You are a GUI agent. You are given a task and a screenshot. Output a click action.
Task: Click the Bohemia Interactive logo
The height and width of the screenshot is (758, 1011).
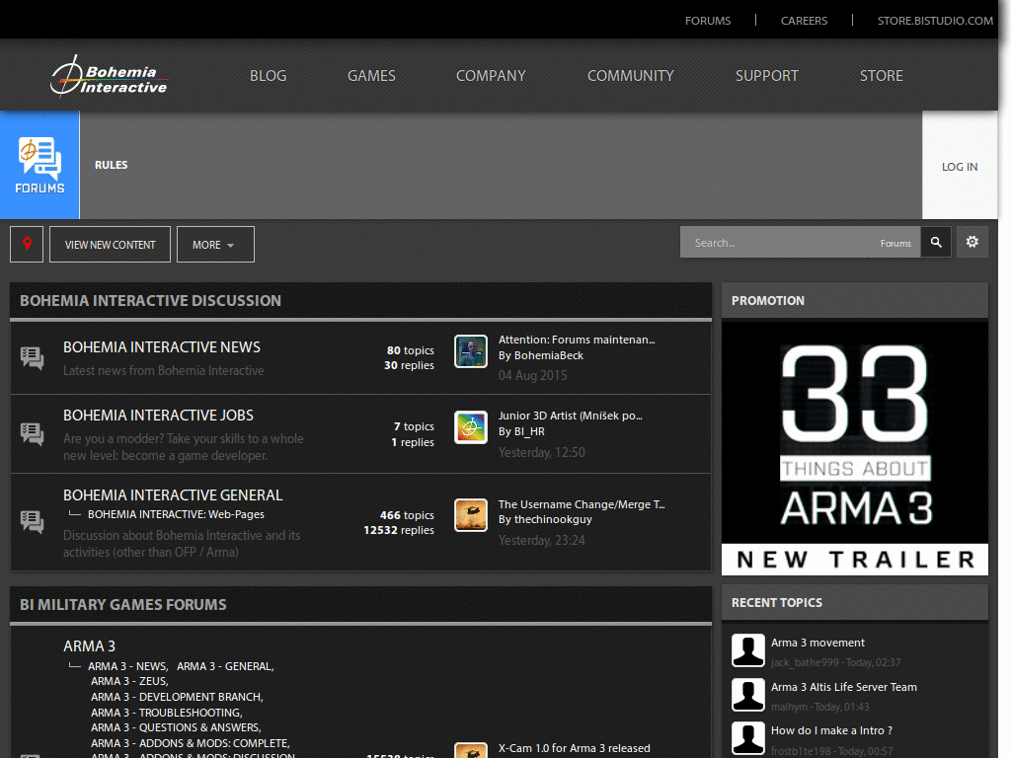click(109, 77)
